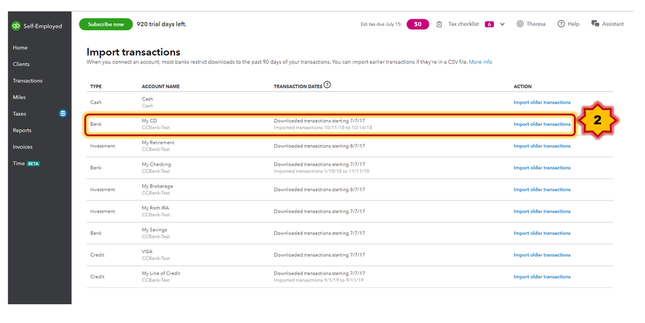
Task: Click the tax checklist count badge 6
Action: pyautogui.click(x=489, y=24)
